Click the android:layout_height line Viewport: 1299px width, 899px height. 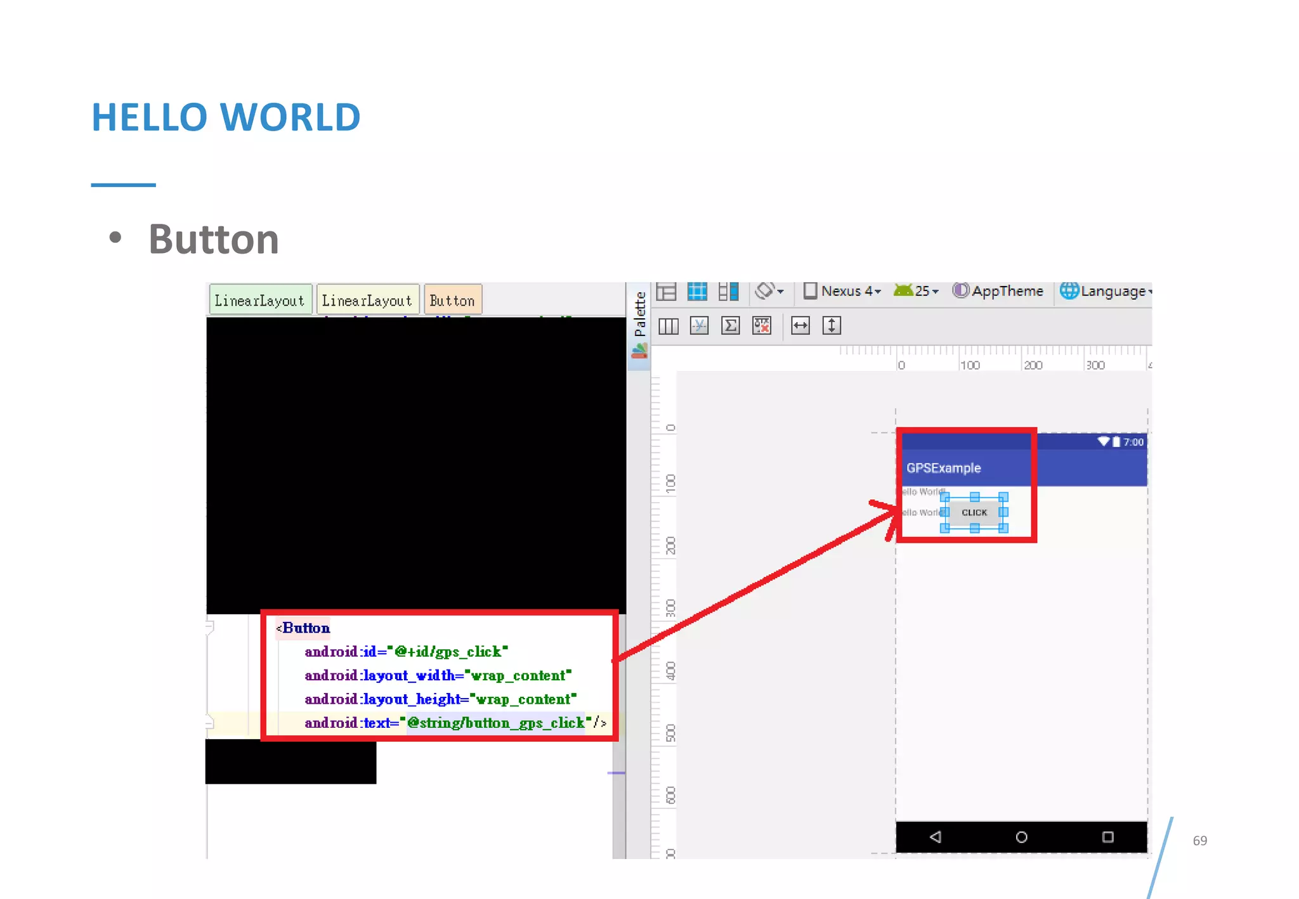click(x=440, y=699)
